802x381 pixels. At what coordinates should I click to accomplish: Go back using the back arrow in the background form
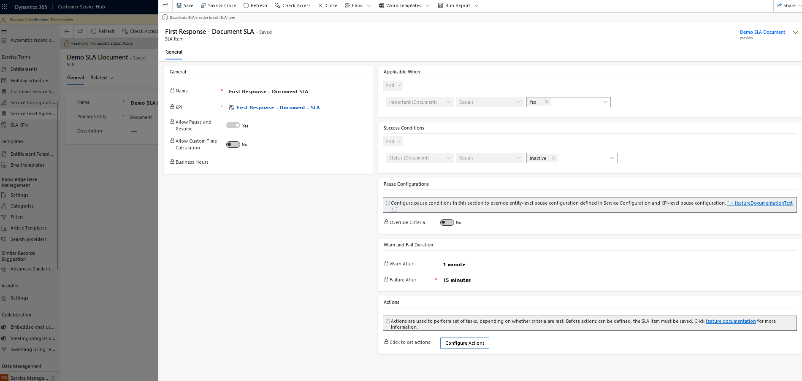coord(67,31)
